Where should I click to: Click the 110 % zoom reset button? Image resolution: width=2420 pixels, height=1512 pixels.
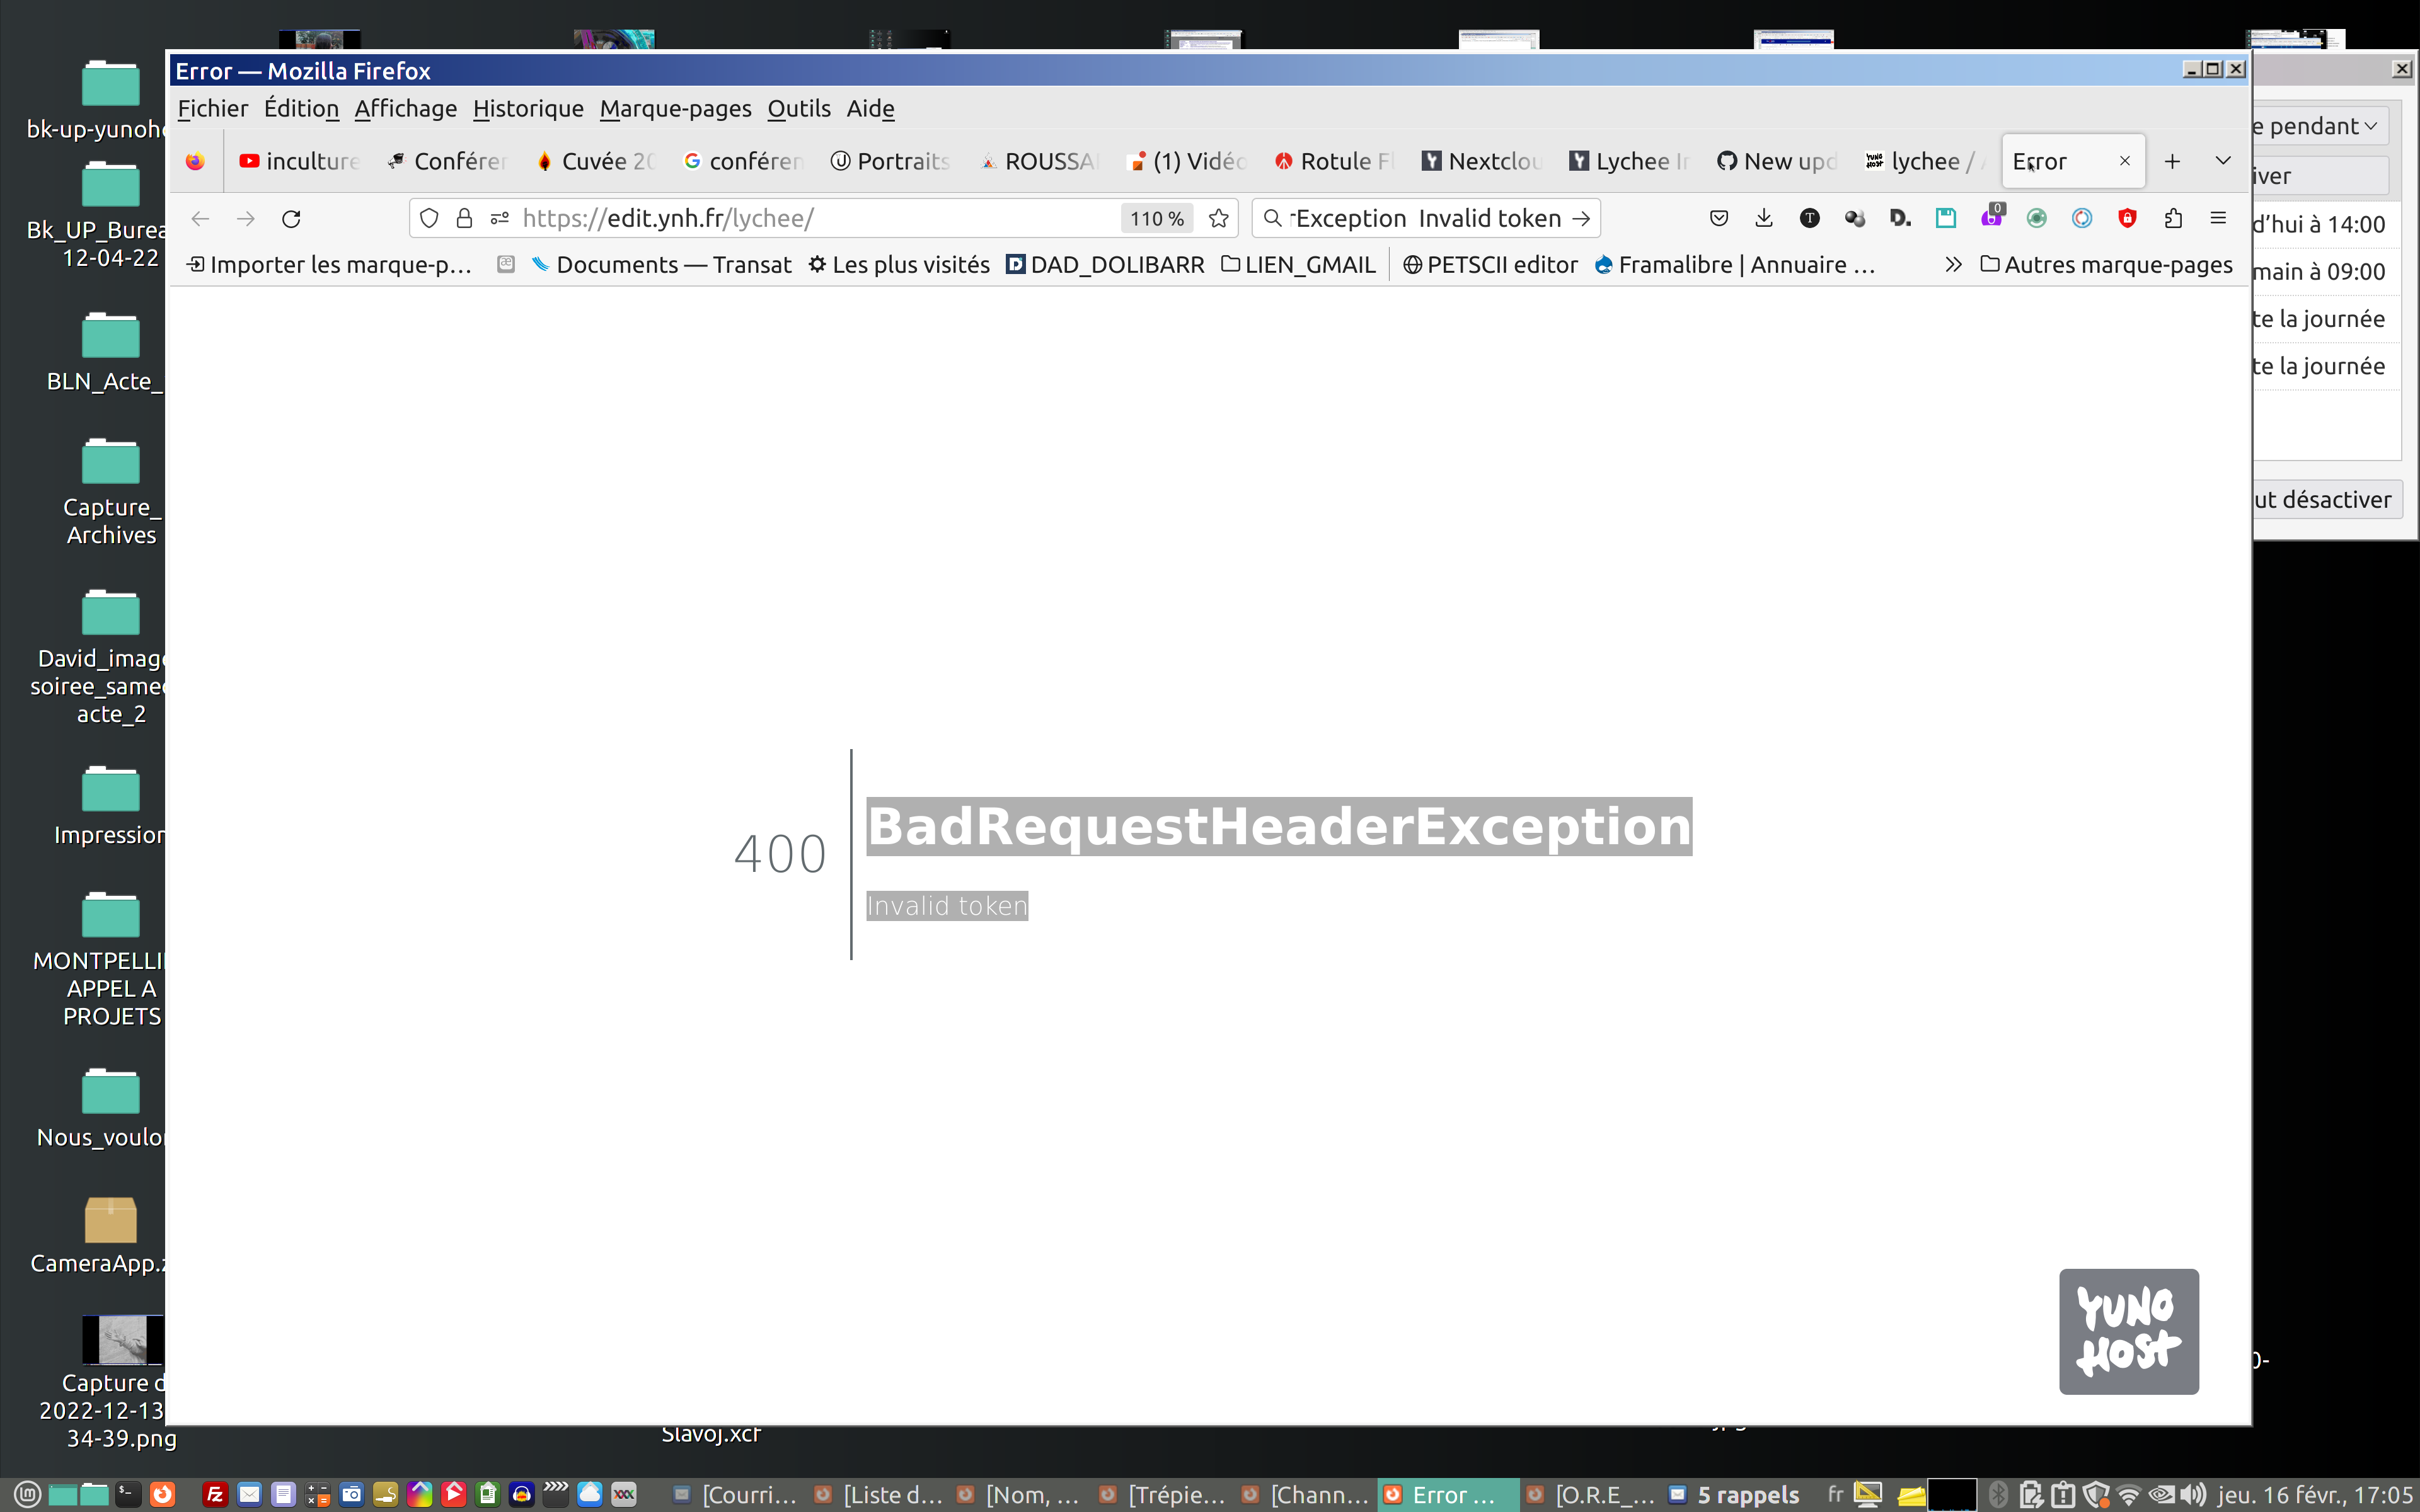pyautogui.click(x=1156, y=218)
